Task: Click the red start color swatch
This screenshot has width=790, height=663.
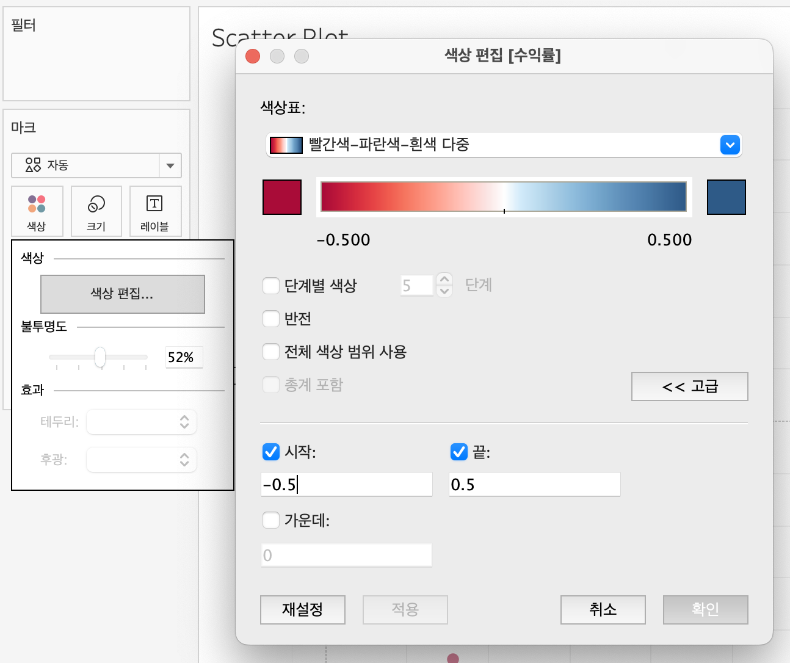Action: coord(282,197)
